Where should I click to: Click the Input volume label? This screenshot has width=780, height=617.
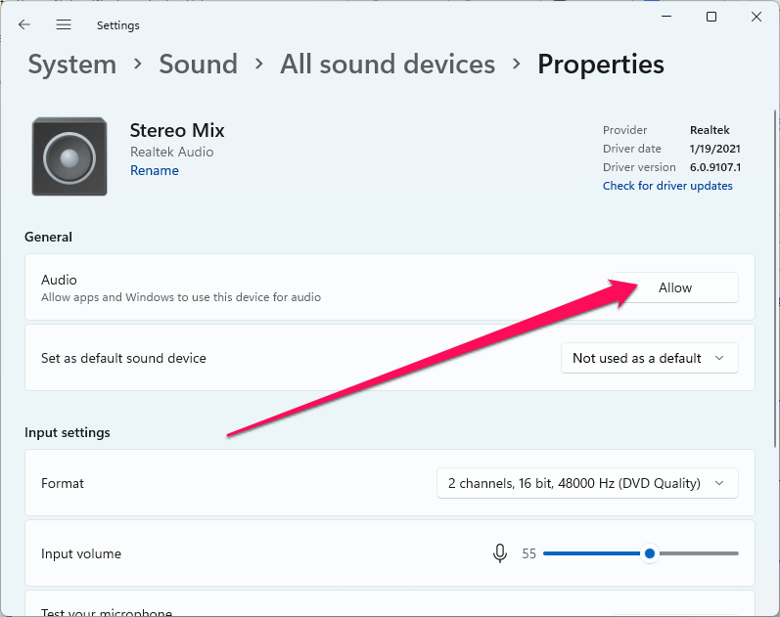[81, 553]
